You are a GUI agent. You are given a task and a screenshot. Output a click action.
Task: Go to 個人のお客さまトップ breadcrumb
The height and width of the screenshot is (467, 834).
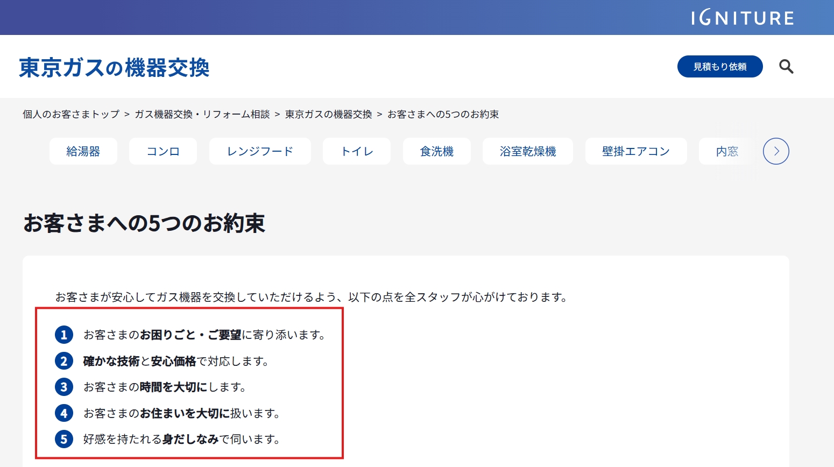71,114
